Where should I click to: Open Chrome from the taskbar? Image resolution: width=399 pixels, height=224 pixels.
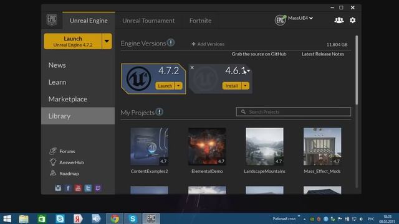pyautogui.click(x=115, y=218)
